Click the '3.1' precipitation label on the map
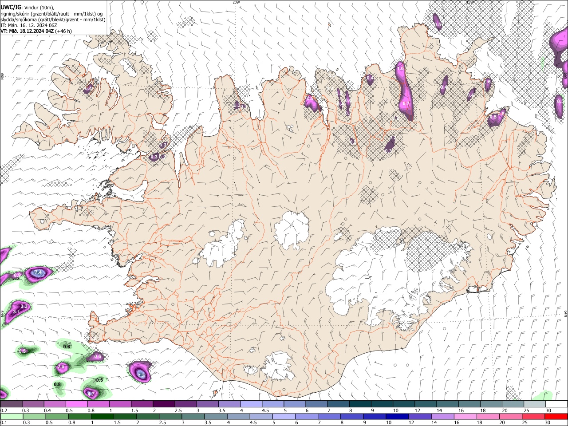The image size is (568, 426). pos(16,312)
